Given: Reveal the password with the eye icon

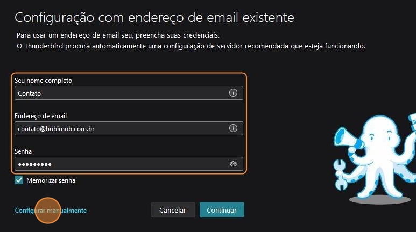Looking at the screenshot, I should (233, 164).
